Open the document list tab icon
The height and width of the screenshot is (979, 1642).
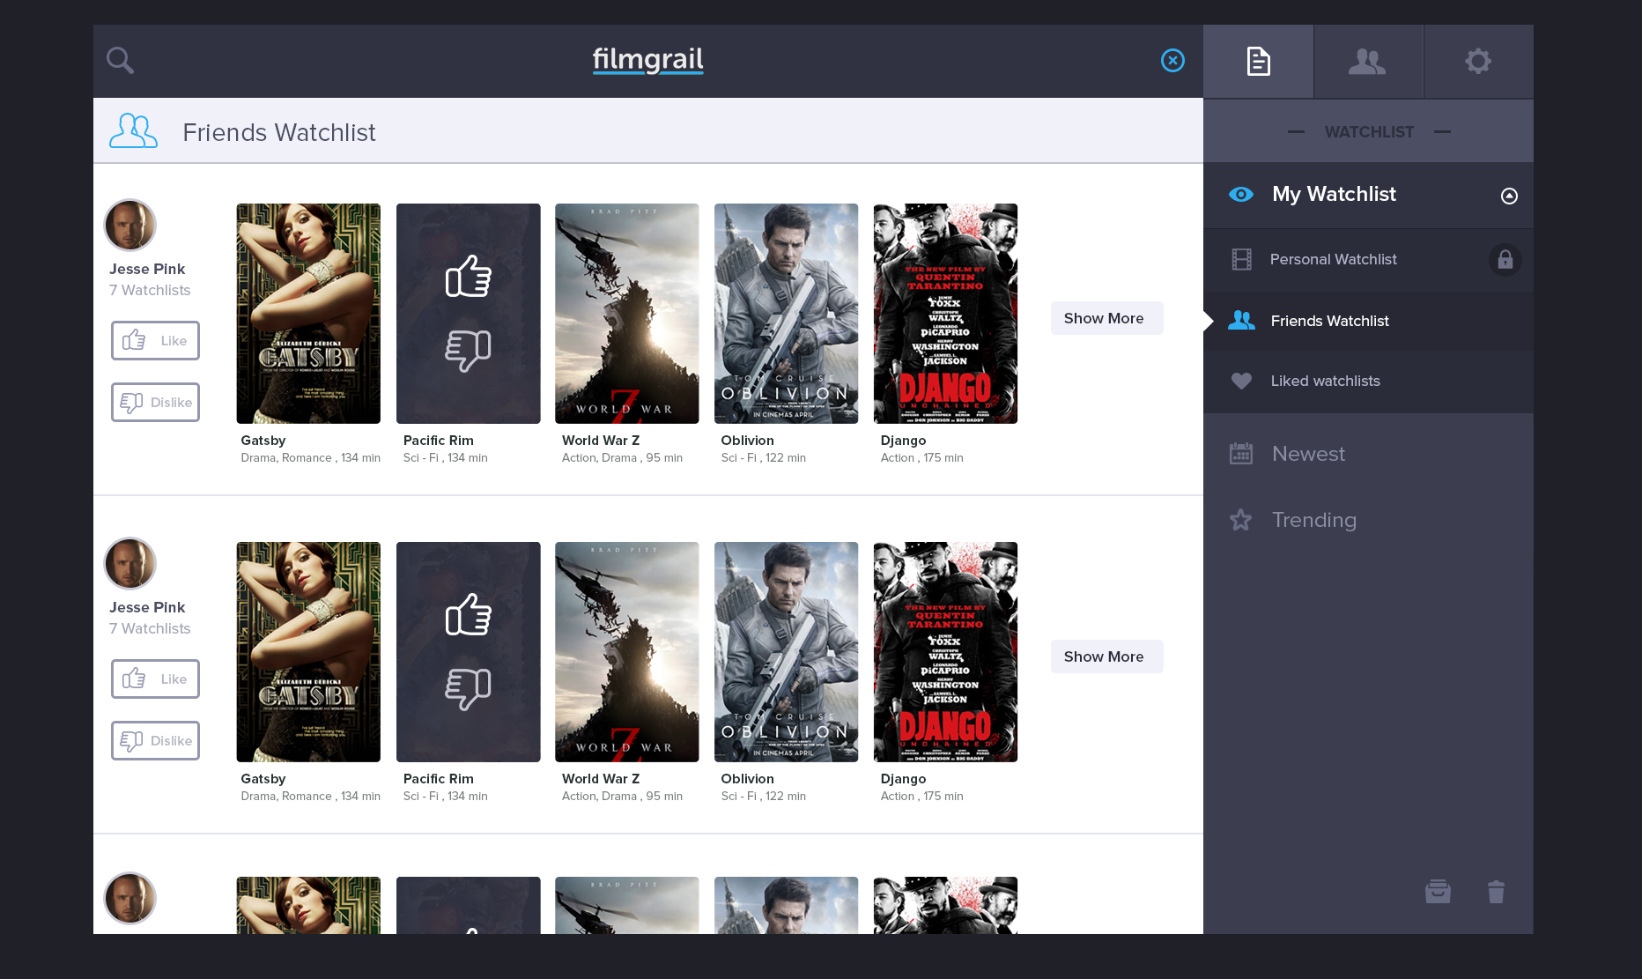point(1258,61)
